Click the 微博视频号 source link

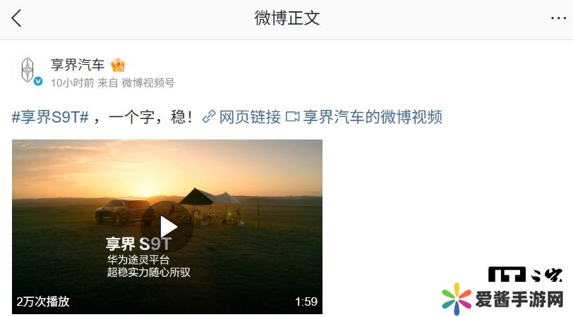[x=147, y=83]
